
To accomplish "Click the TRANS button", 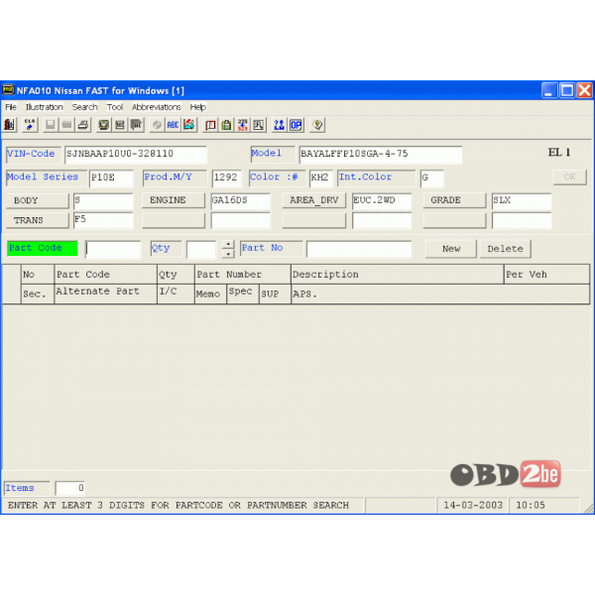I will pyautogui.click(x=38, y=220).
